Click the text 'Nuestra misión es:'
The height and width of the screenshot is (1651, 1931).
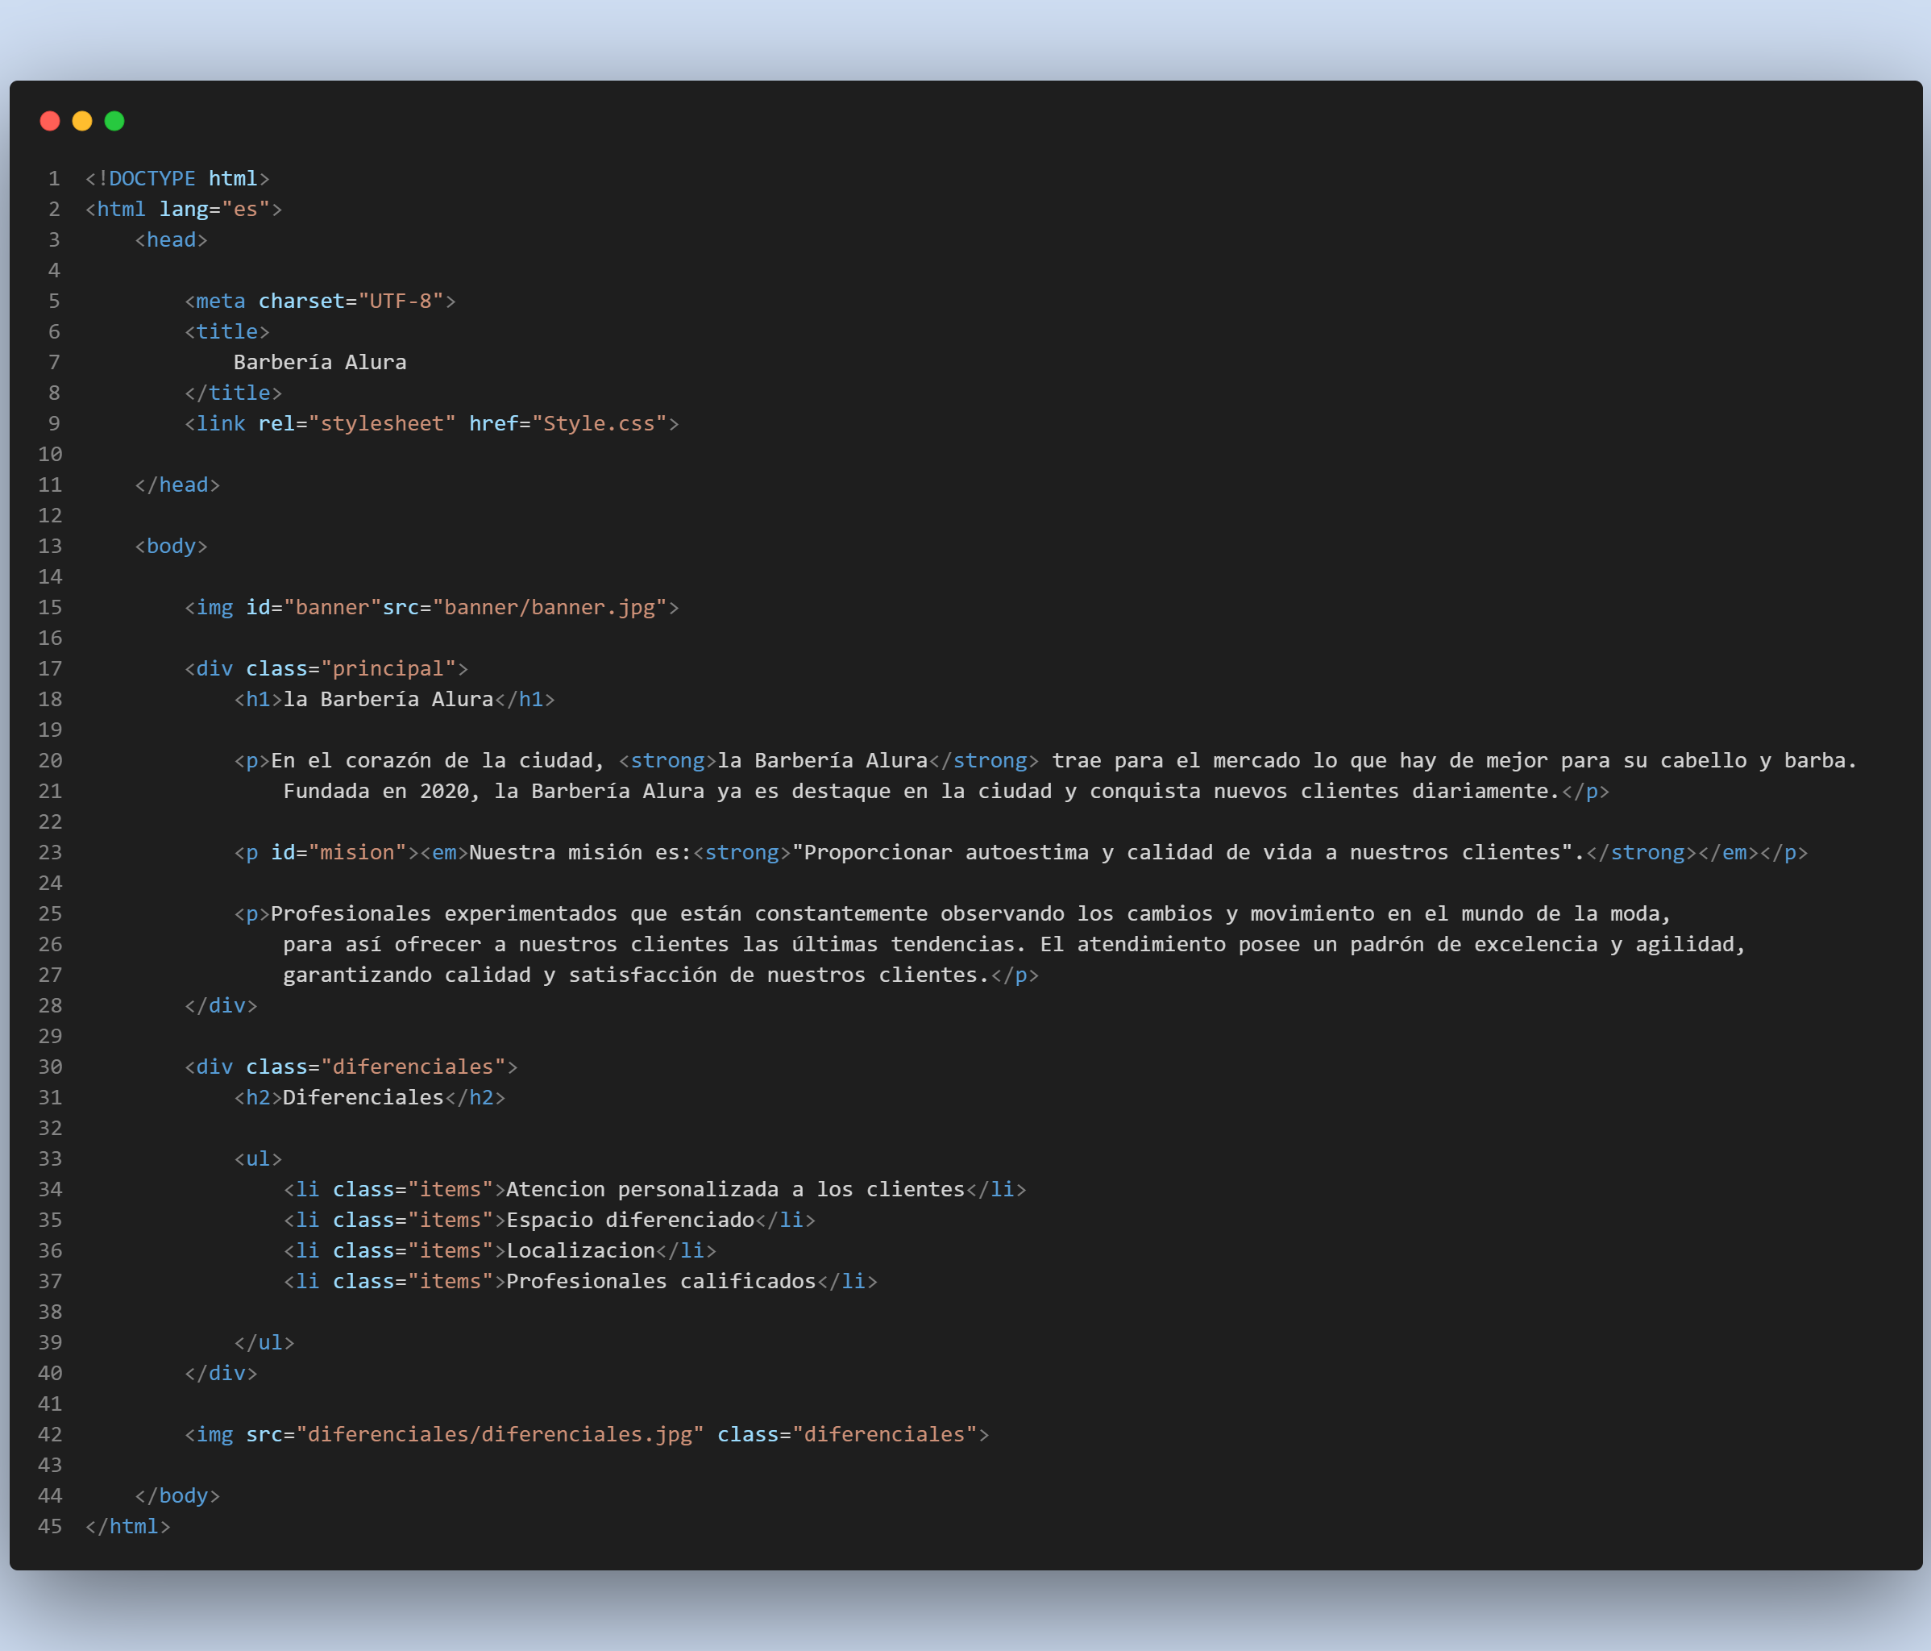[580, 853]
